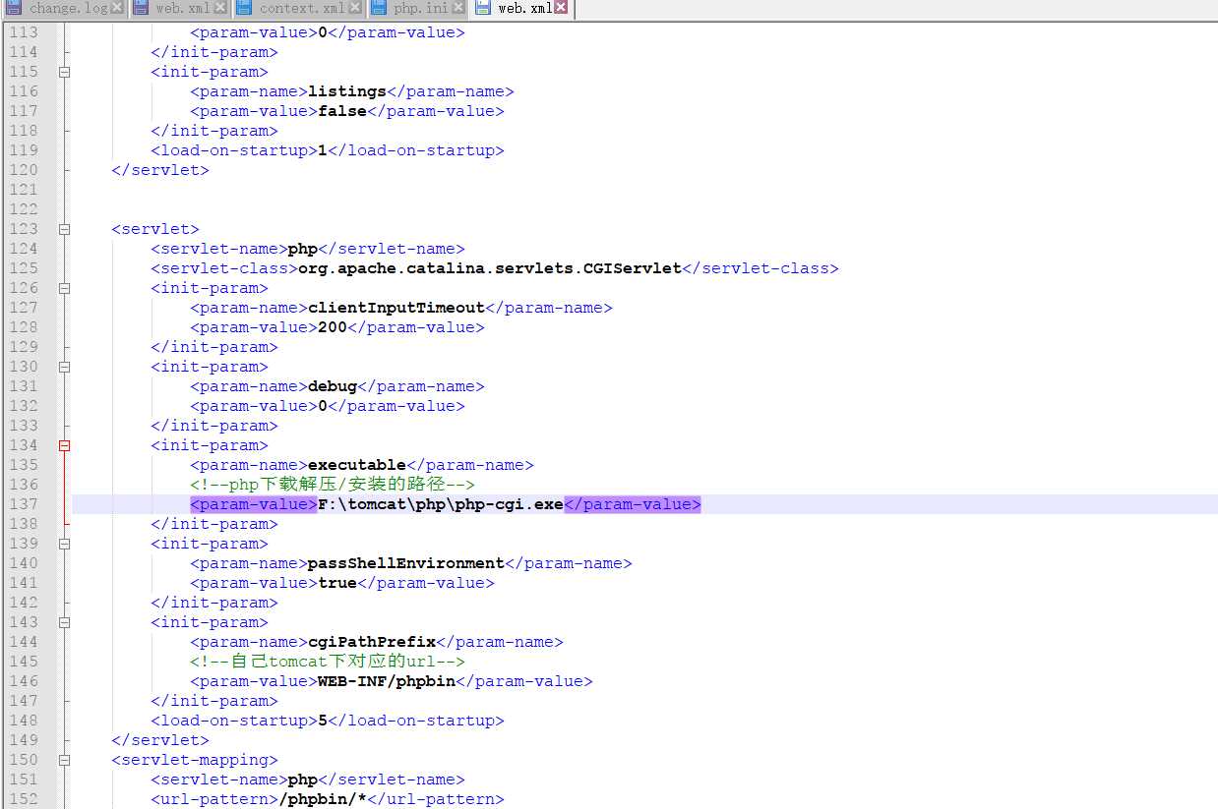Collapse the red fold marker at line 134
Viewport: 1218px width, 809px height.
[65, 445]
